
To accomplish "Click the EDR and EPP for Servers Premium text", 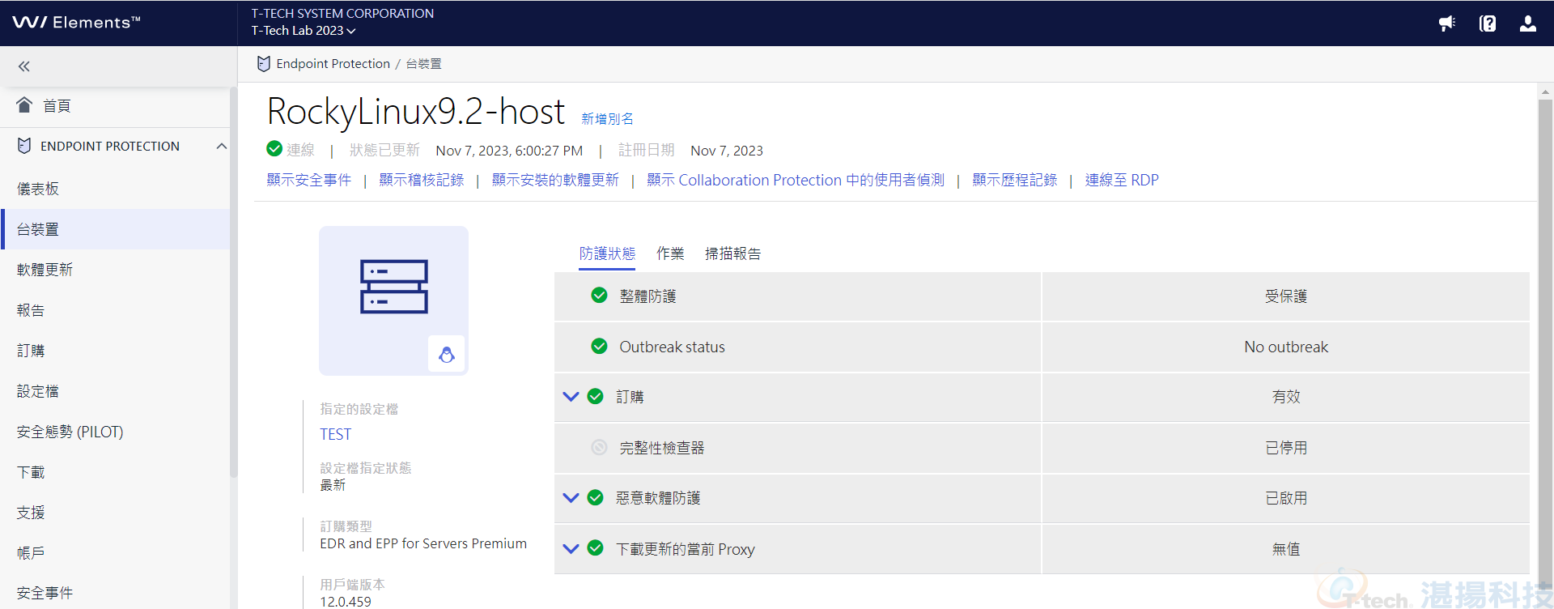I will (x=423, y=543).
